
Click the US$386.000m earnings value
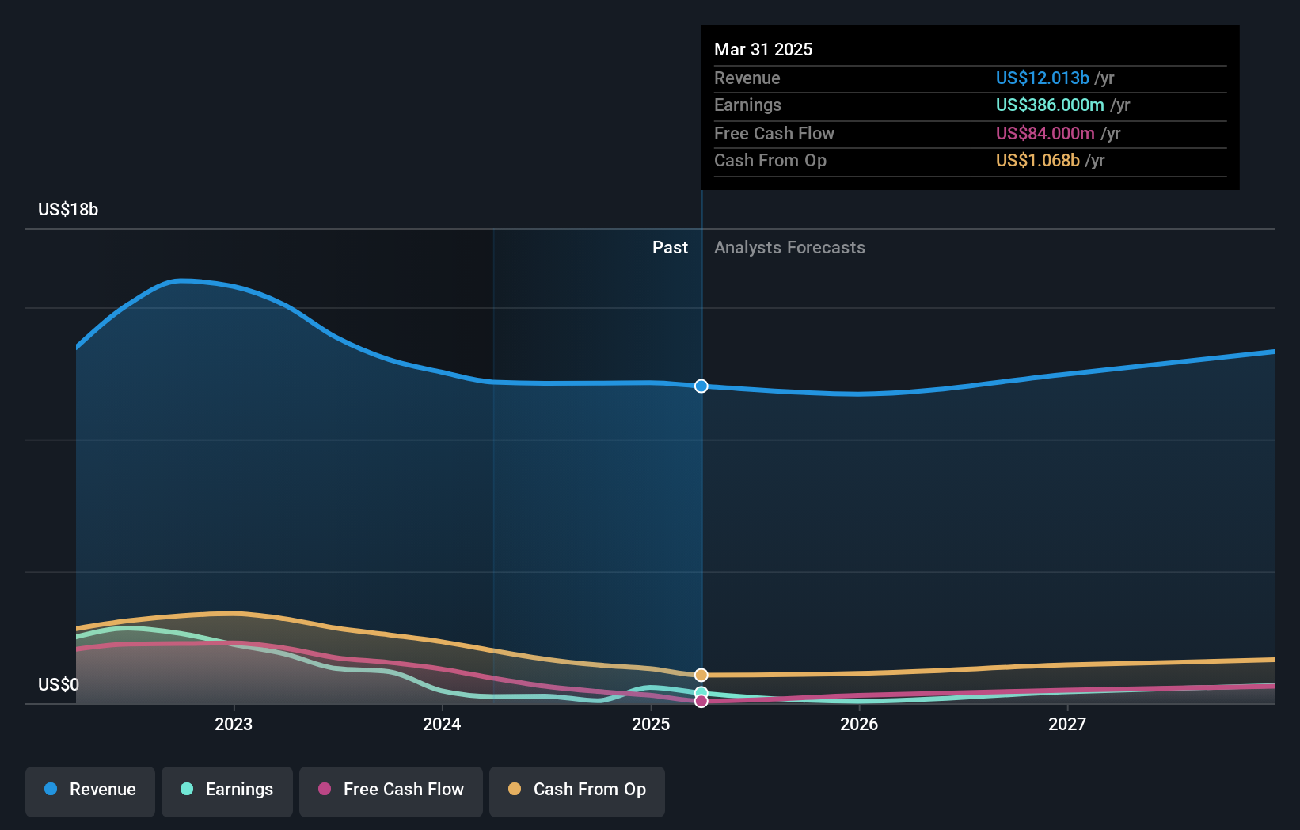[x=1050, y=105]
